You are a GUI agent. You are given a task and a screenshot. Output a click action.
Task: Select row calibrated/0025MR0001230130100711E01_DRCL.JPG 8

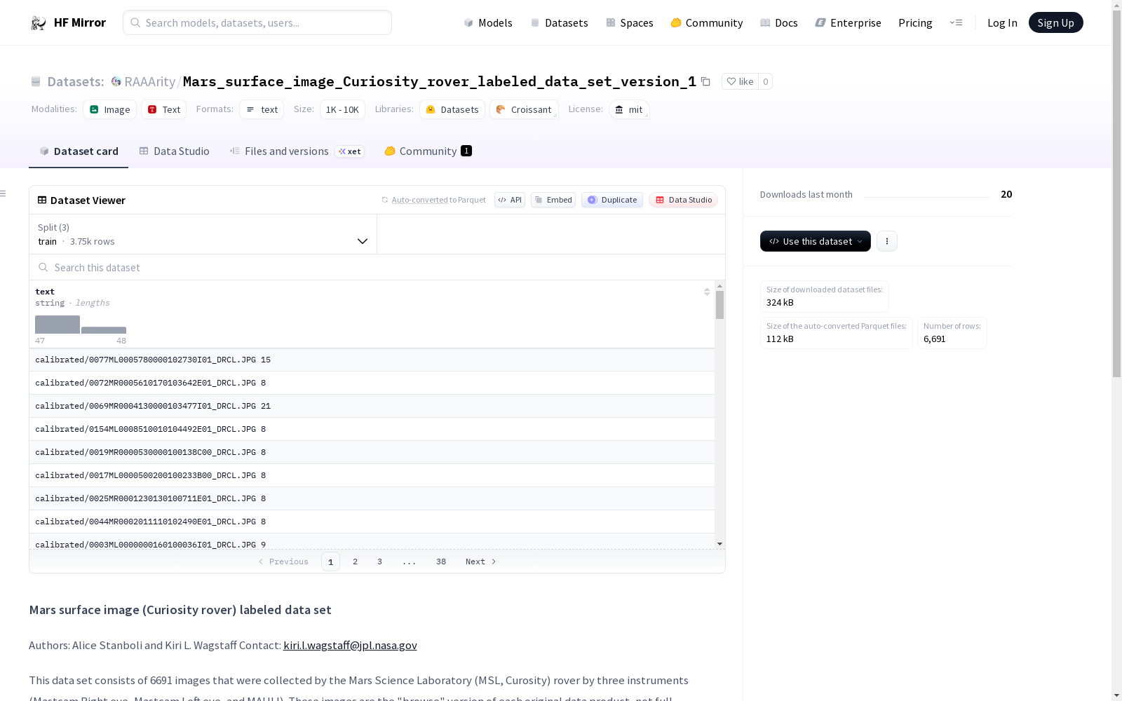pyautogui.click(x=372, y=498)
